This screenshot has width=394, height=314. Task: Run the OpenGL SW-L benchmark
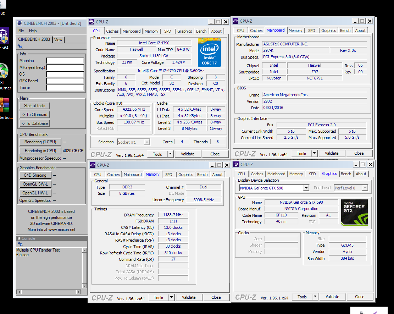[35, 184]
